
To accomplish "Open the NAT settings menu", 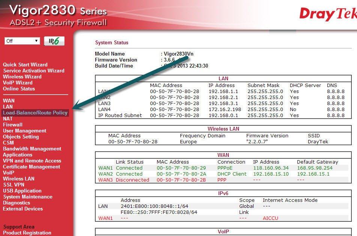I will pos(8,119).
